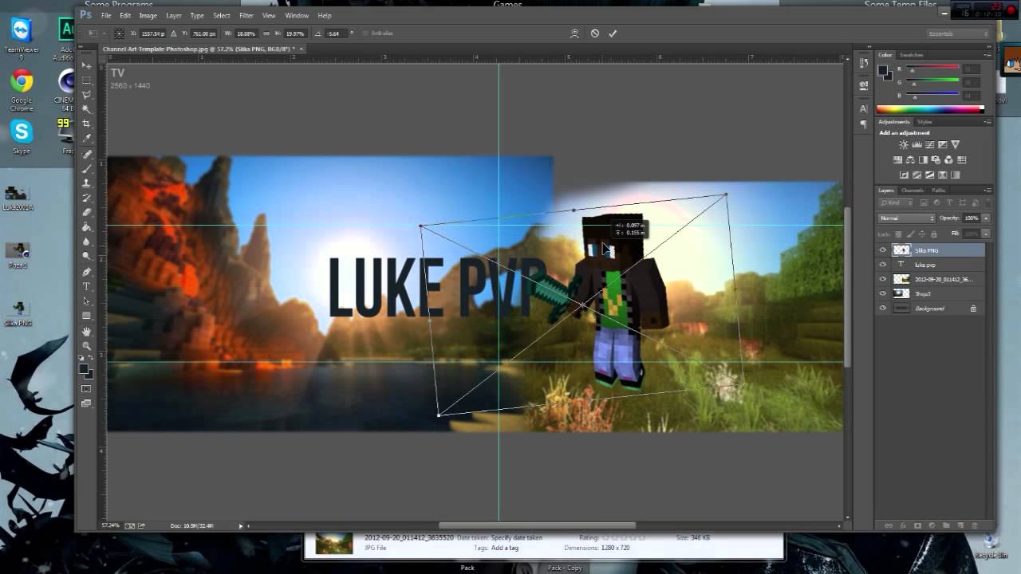Open the layer filter Kind dropdown
The height and width of the screenshot is (574, 1021).
click(896, 203)
